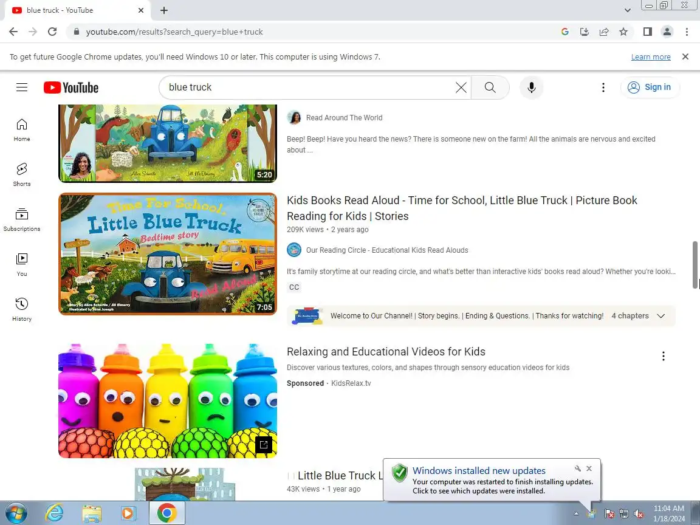Click the Google icon in the address bar
700x525 pixels.
click(564, 32)
